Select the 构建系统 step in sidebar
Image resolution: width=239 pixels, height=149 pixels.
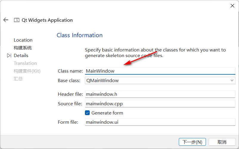(x=23, y=48)
